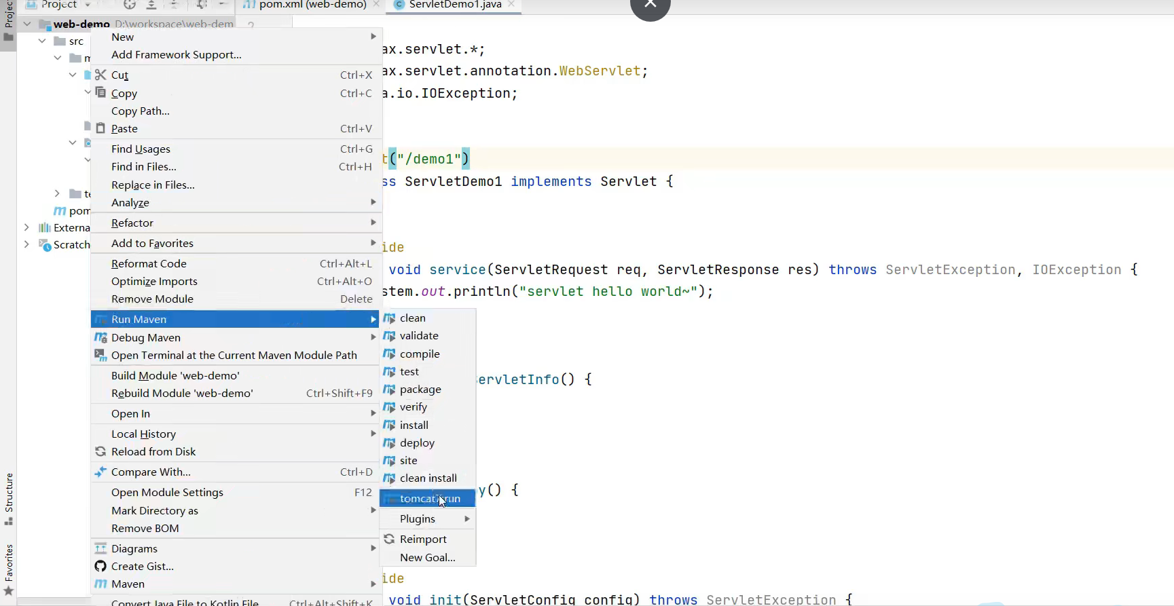Click the Maven icon beside package goal
This screenshot has height=606, width=1174.
click(389, 389)
